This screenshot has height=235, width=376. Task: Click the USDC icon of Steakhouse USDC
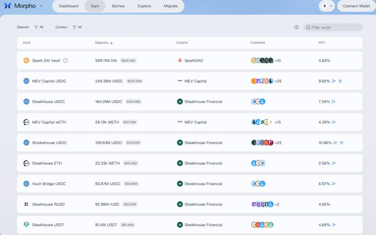click(26, 101)
